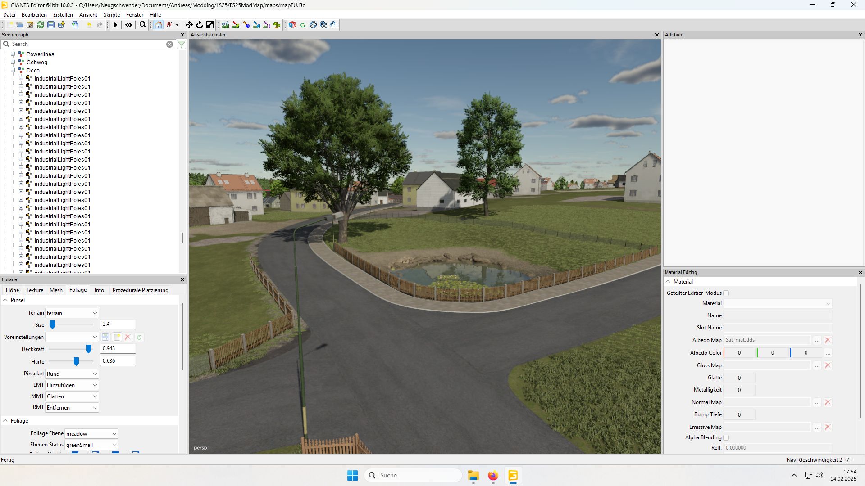Expand the Gehweg tree node
The image size is (865, 486).
coord(13,62)
